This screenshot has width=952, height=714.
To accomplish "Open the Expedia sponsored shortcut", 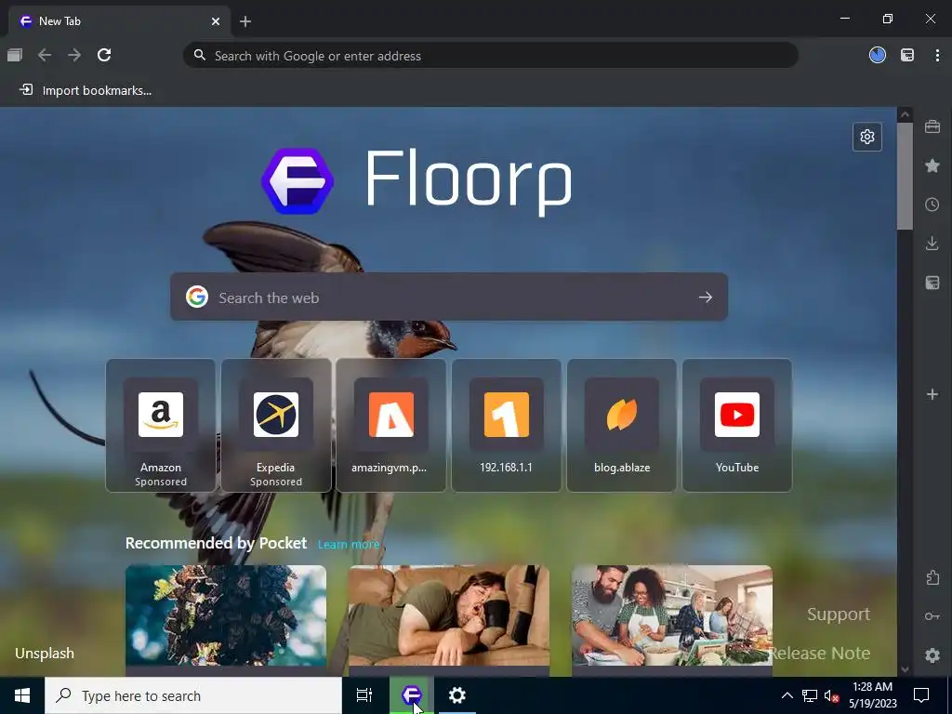I will [x=276, y=425].
